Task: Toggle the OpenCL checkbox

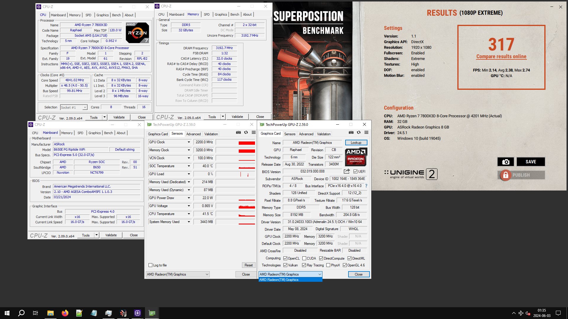Action: (285, 258)
